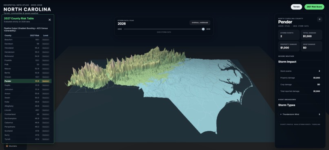
Task: Click the Total Damage stat card
Action: 311,35
